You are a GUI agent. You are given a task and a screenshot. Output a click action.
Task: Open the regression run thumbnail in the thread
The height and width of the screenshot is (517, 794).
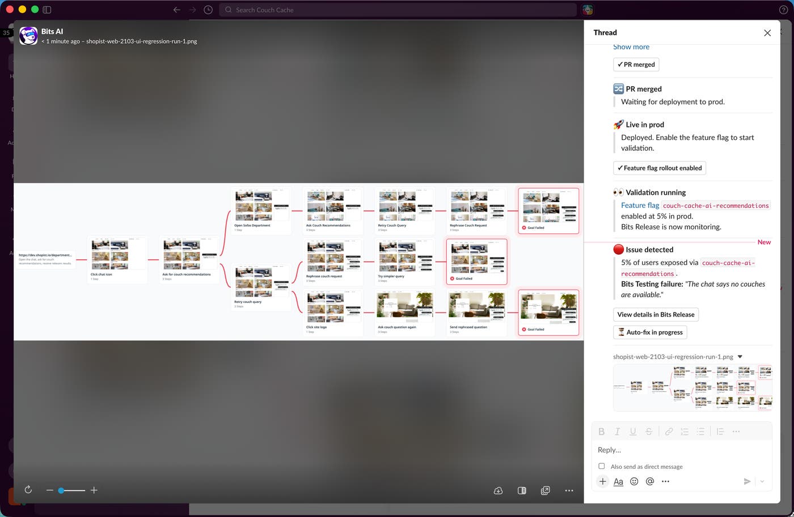click(x=692, y=387)
